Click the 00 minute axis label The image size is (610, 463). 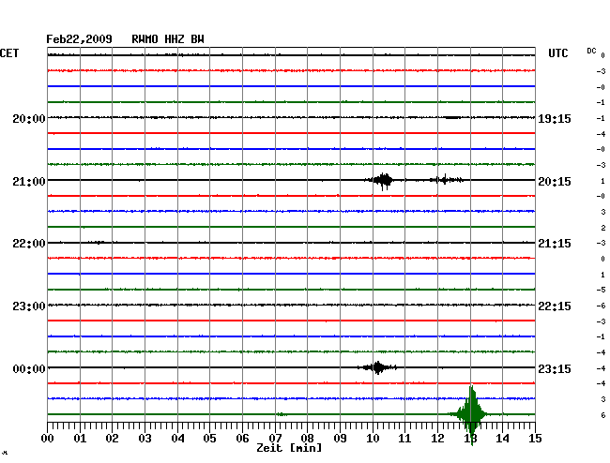(x=48, y=438)
